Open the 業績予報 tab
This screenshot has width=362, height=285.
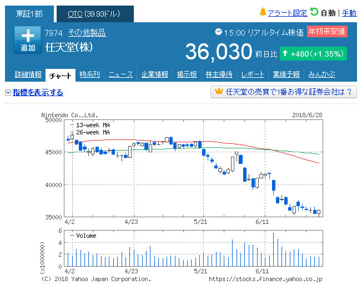(x=286, y=74)
